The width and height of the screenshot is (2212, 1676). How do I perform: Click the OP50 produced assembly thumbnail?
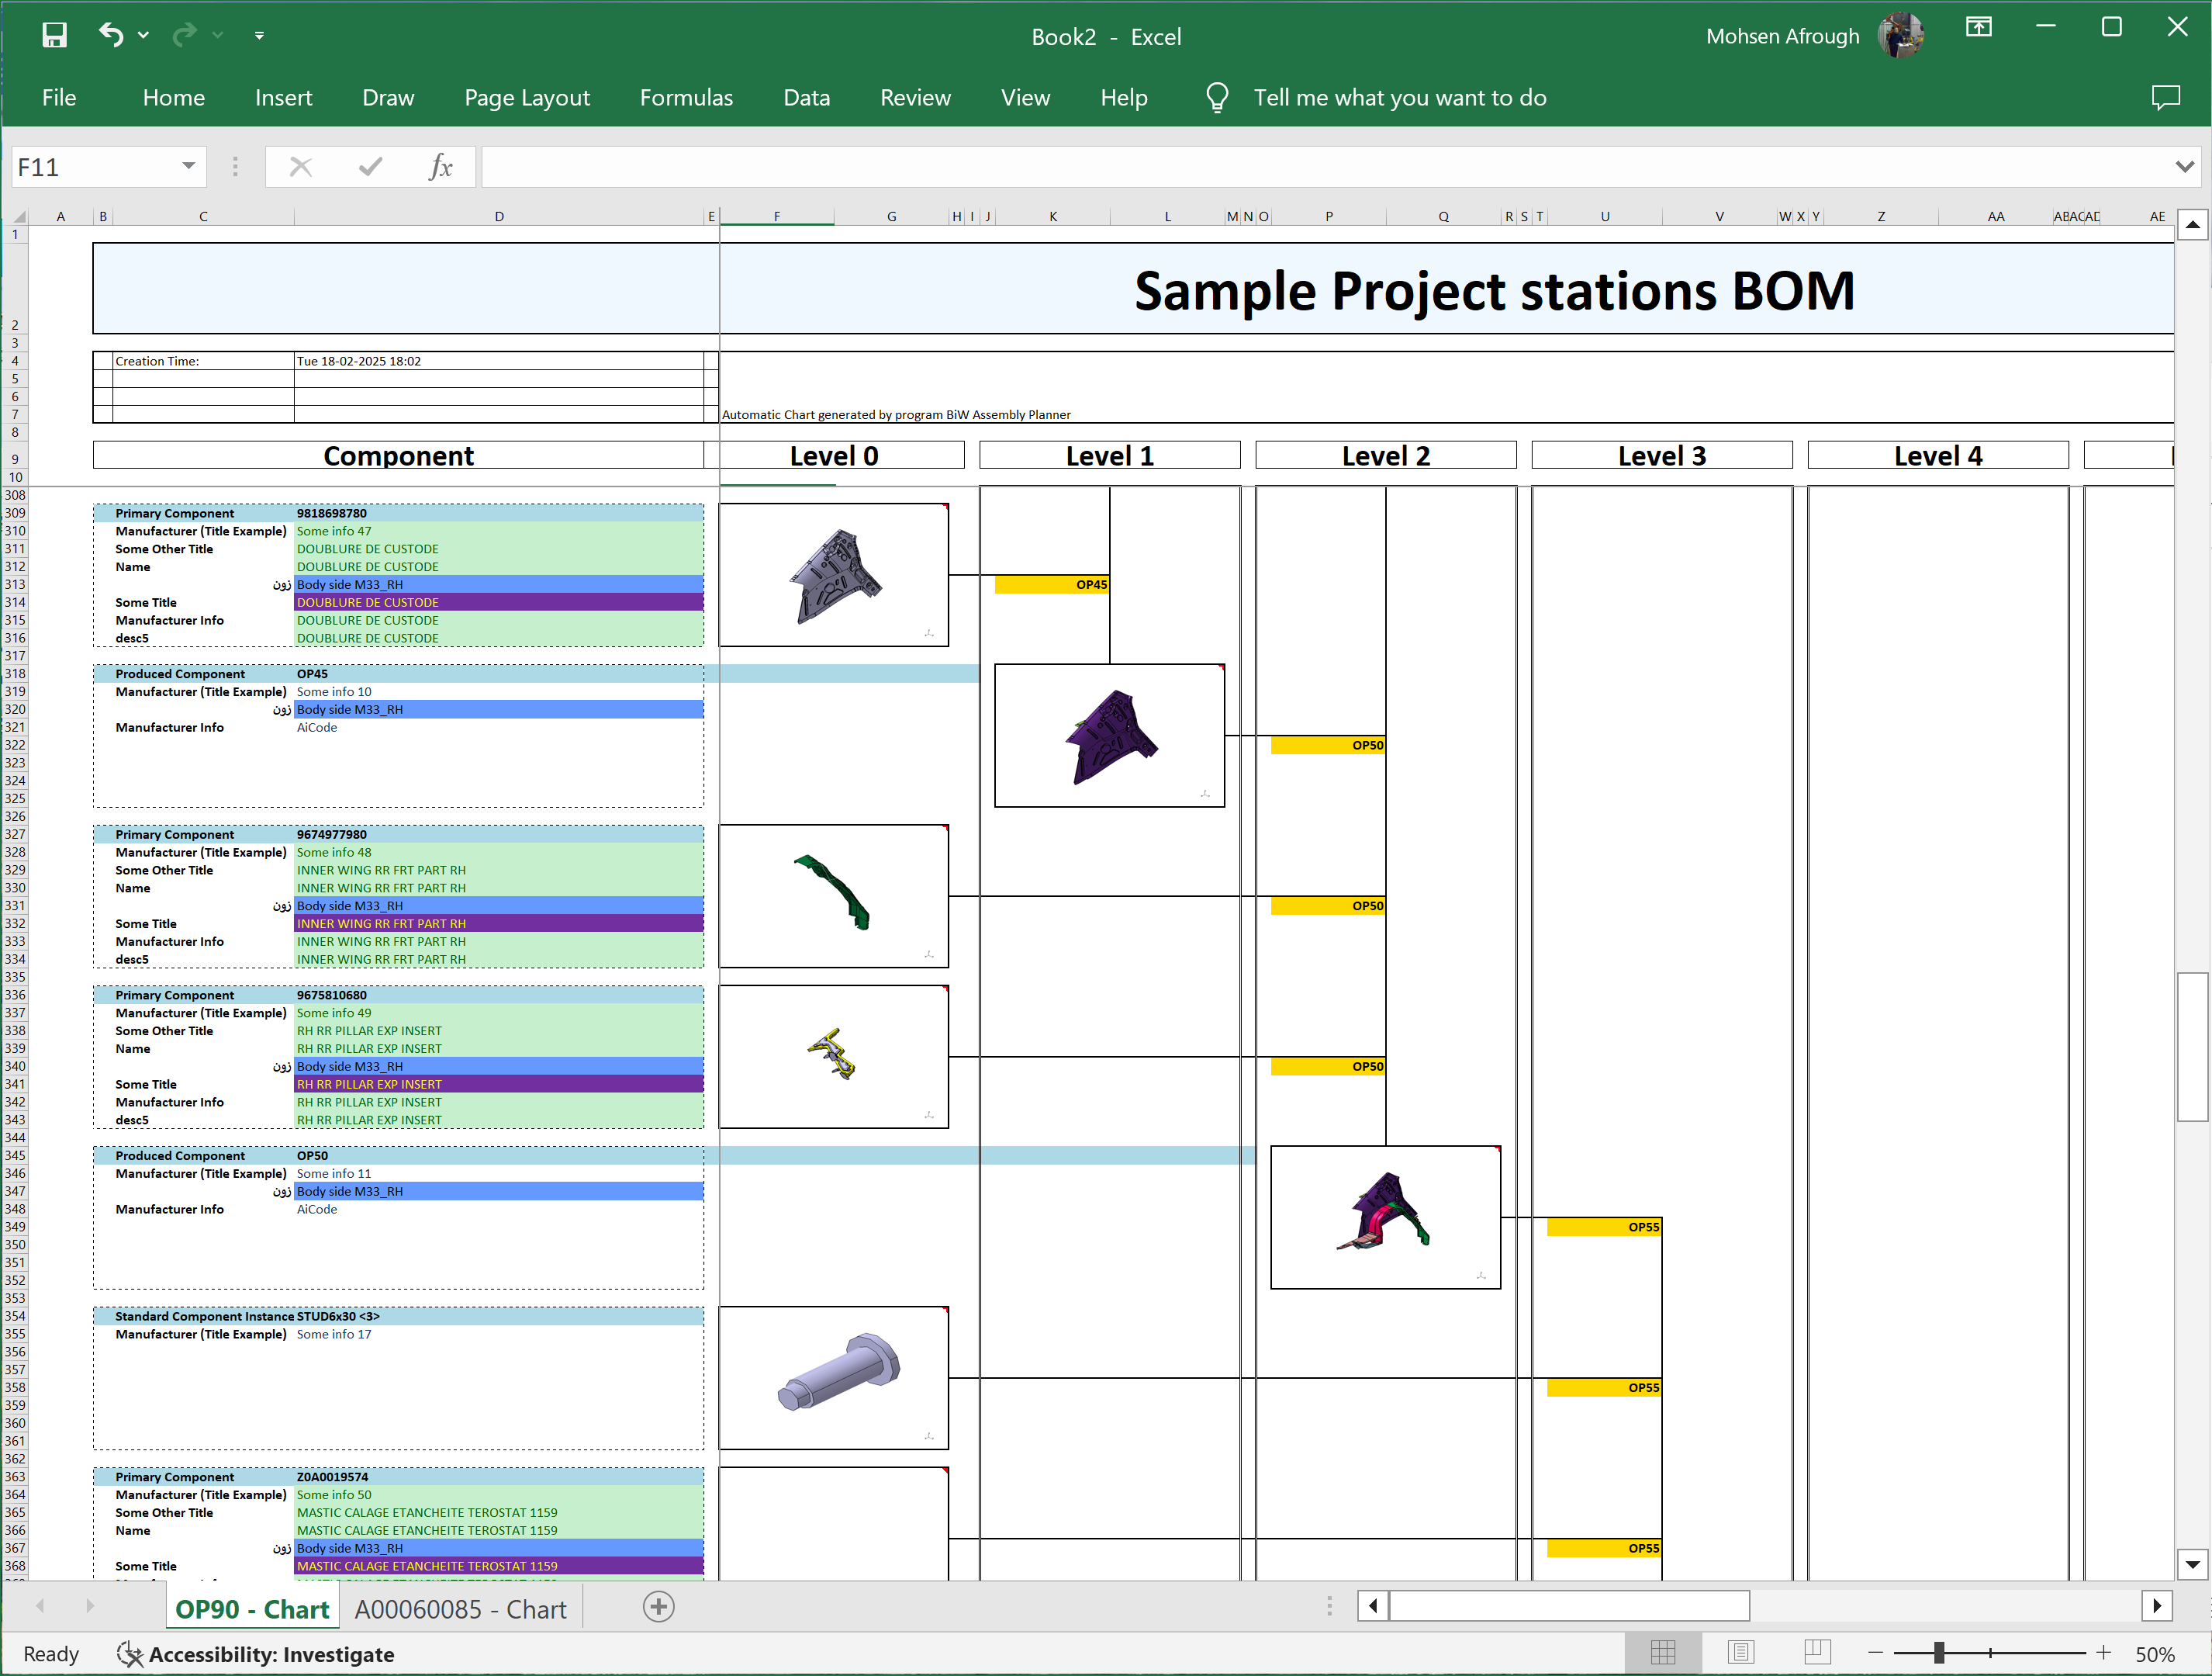click(1385, 1217)
